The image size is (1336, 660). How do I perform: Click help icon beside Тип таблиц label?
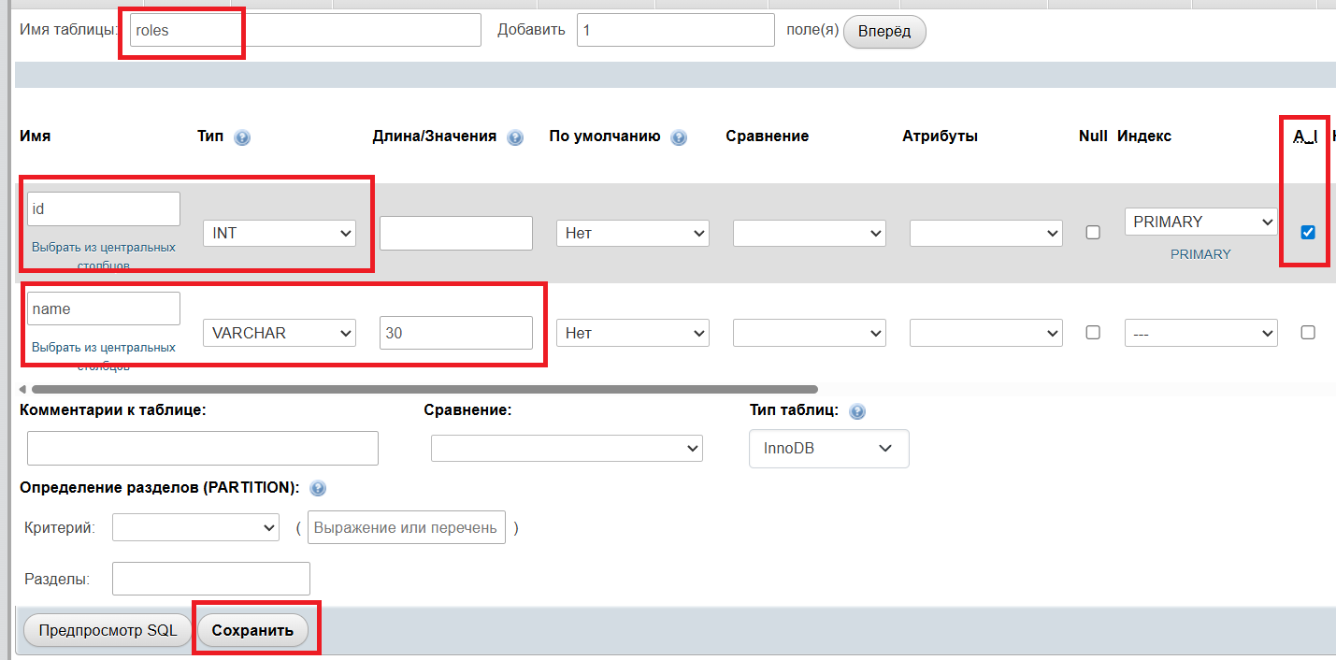tap(857, 411)
